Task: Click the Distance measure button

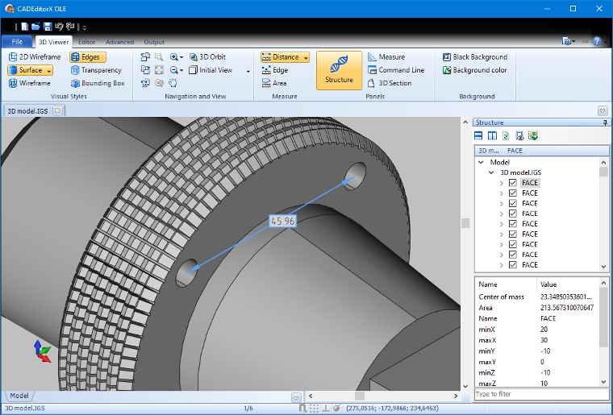Action: pos(281,57)
